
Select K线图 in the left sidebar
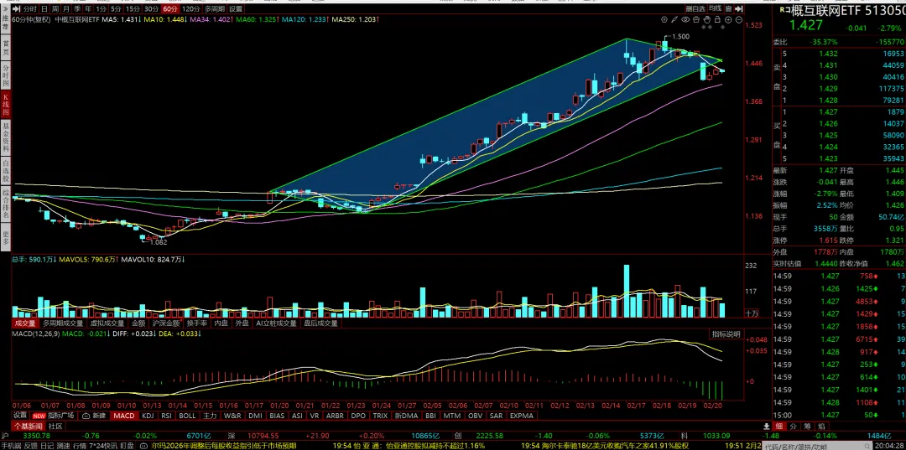tap(5, 105)
